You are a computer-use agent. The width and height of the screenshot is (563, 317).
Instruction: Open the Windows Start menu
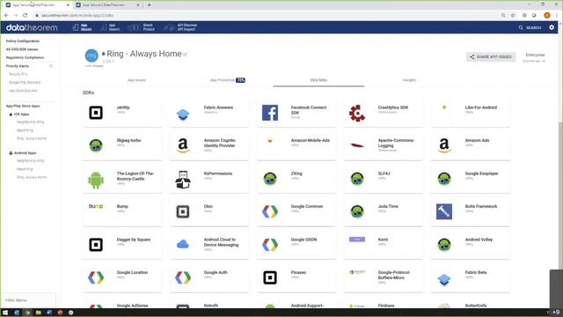5,313
